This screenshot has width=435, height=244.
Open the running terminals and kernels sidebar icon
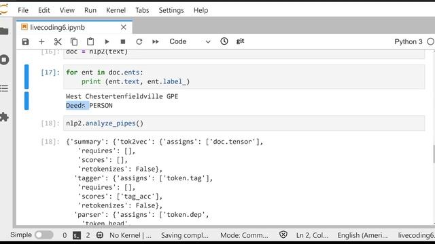tap(4, 60)
